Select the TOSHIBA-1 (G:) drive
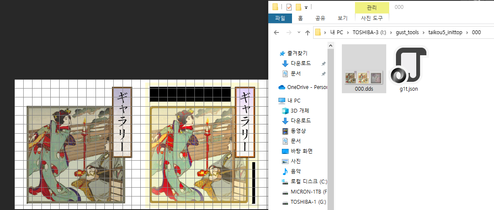The image size is (494, 210). (x=308, y=202)
